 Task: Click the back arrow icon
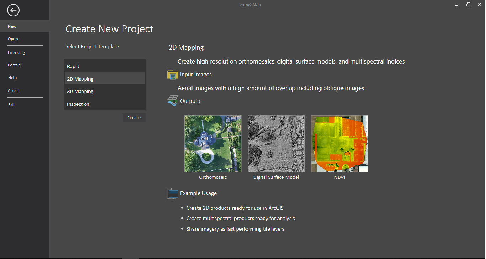[x=13, y=10]
